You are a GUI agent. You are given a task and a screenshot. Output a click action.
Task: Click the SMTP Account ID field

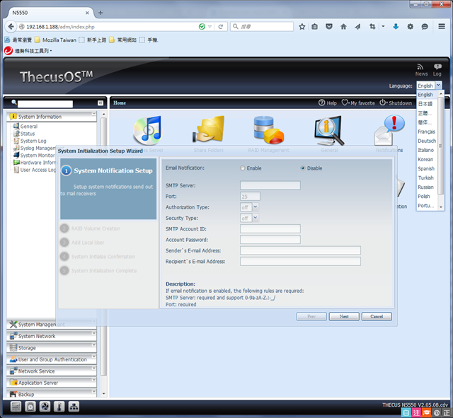pos(270,229)
